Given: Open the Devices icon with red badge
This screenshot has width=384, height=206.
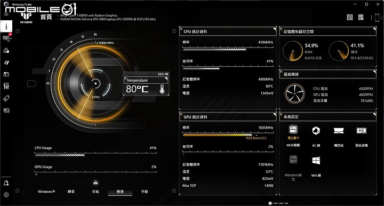Looking at the screenshot, I should tap(6, 38).
